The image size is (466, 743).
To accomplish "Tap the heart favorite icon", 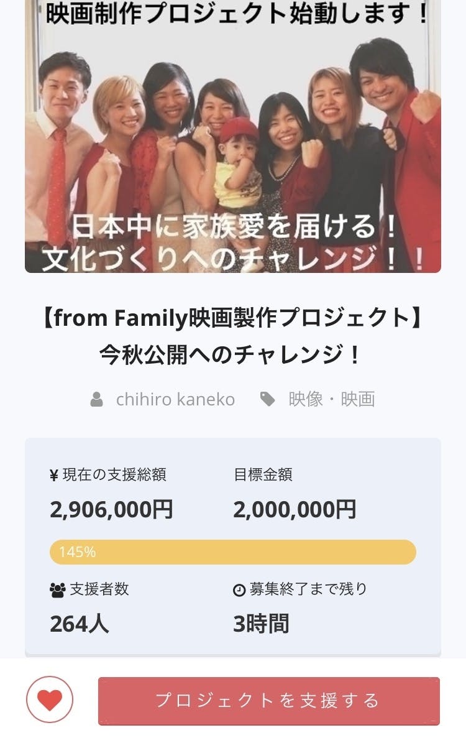I will [50, 700].
